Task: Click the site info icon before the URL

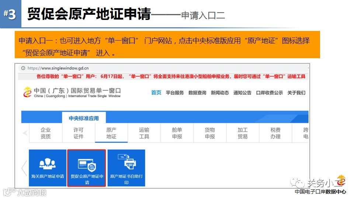Action: [x=23, y=68]
